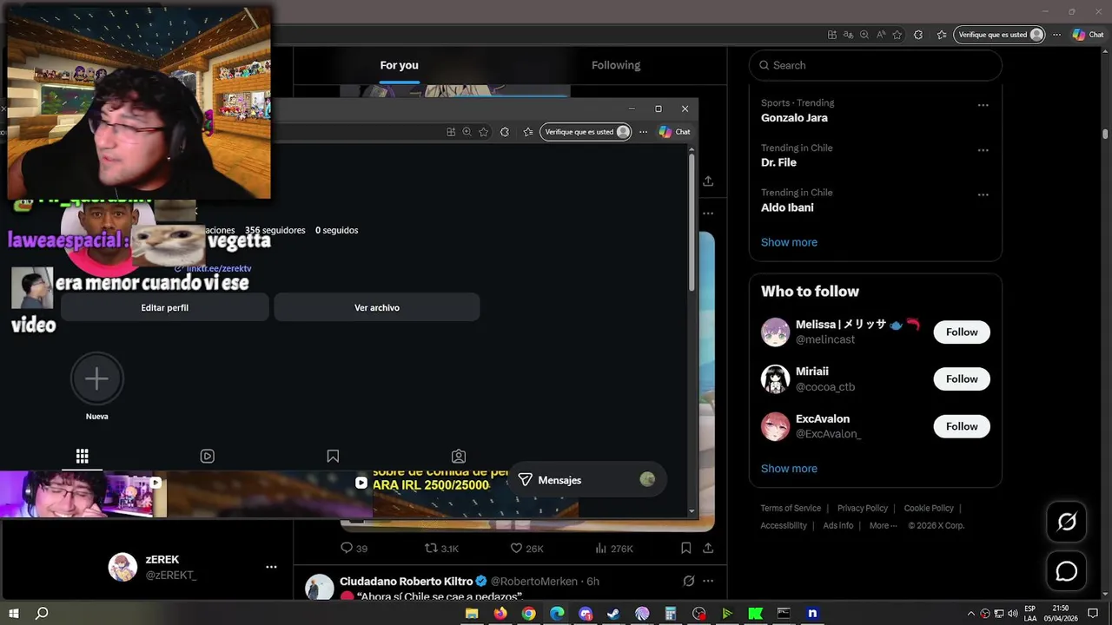Follow Melissa @melincast
Image resolution: width=1112 pixels, height=625 pixels.
pos(962,332)
